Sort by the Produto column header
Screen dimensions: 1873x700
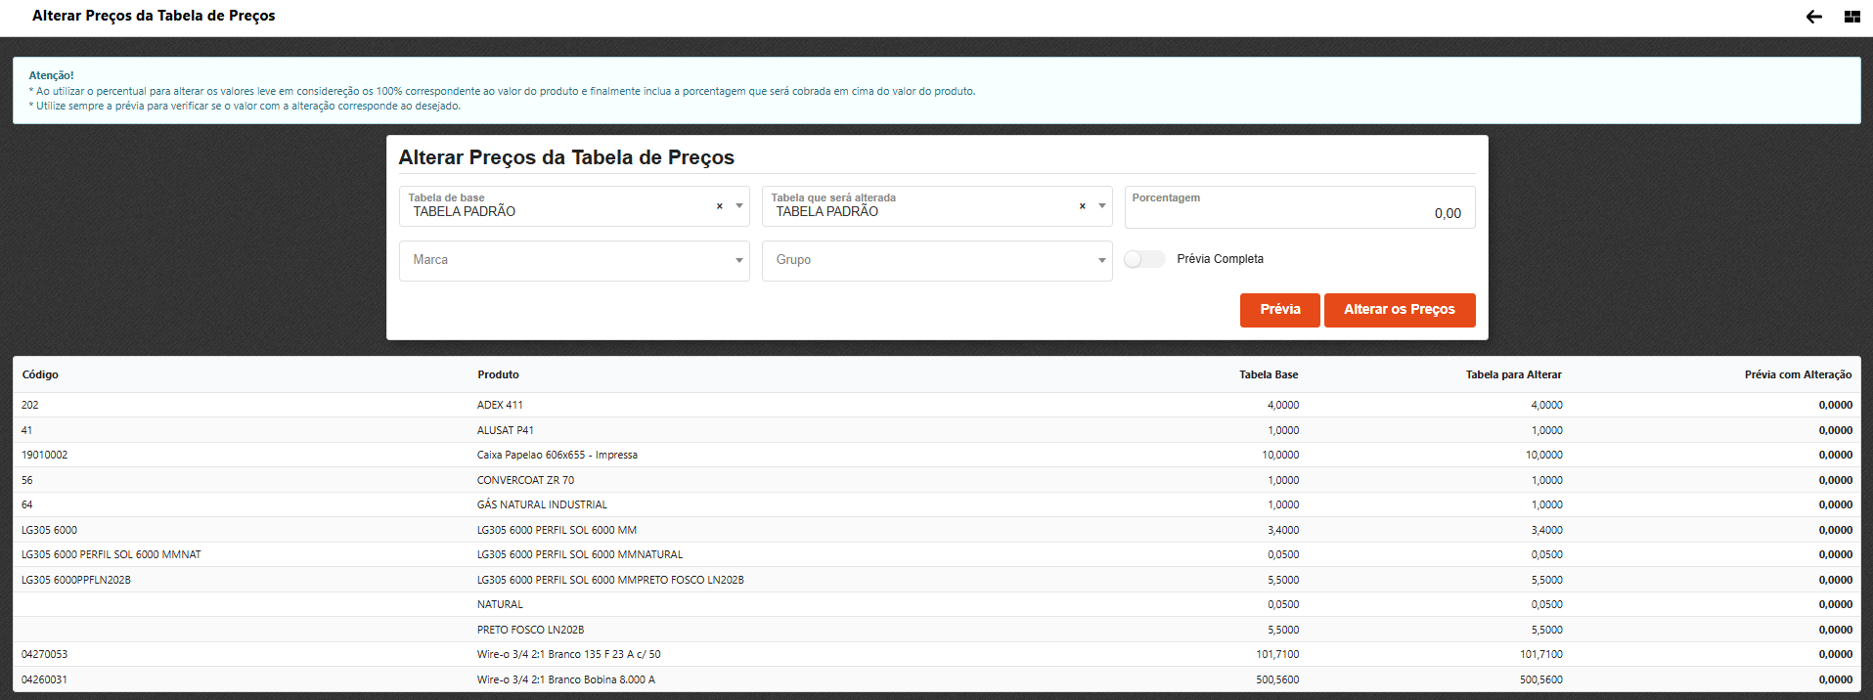pyautogui.click(x=498, y=375)
